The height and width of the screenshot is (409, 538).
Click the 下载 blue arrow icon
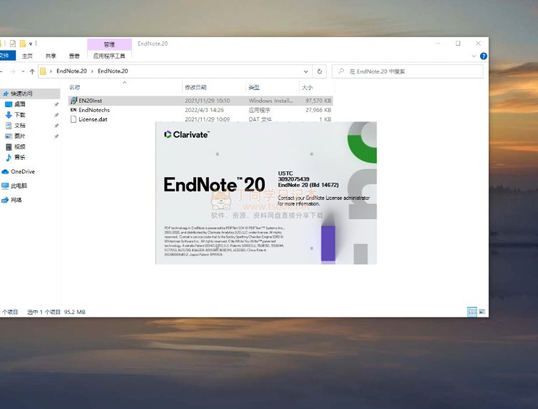9,115
